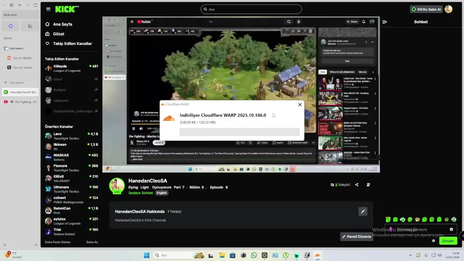Open the chat emoji picker

(x=451, y=229)
